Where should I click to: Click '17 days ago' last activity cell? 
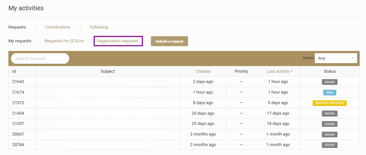pos(278,113)
